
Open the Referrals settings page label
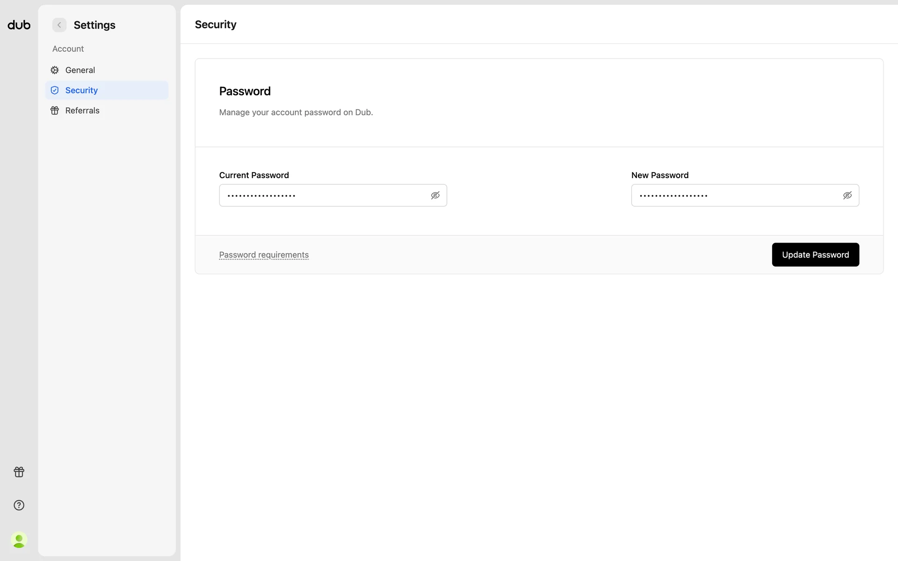click(x=82, y=111)
